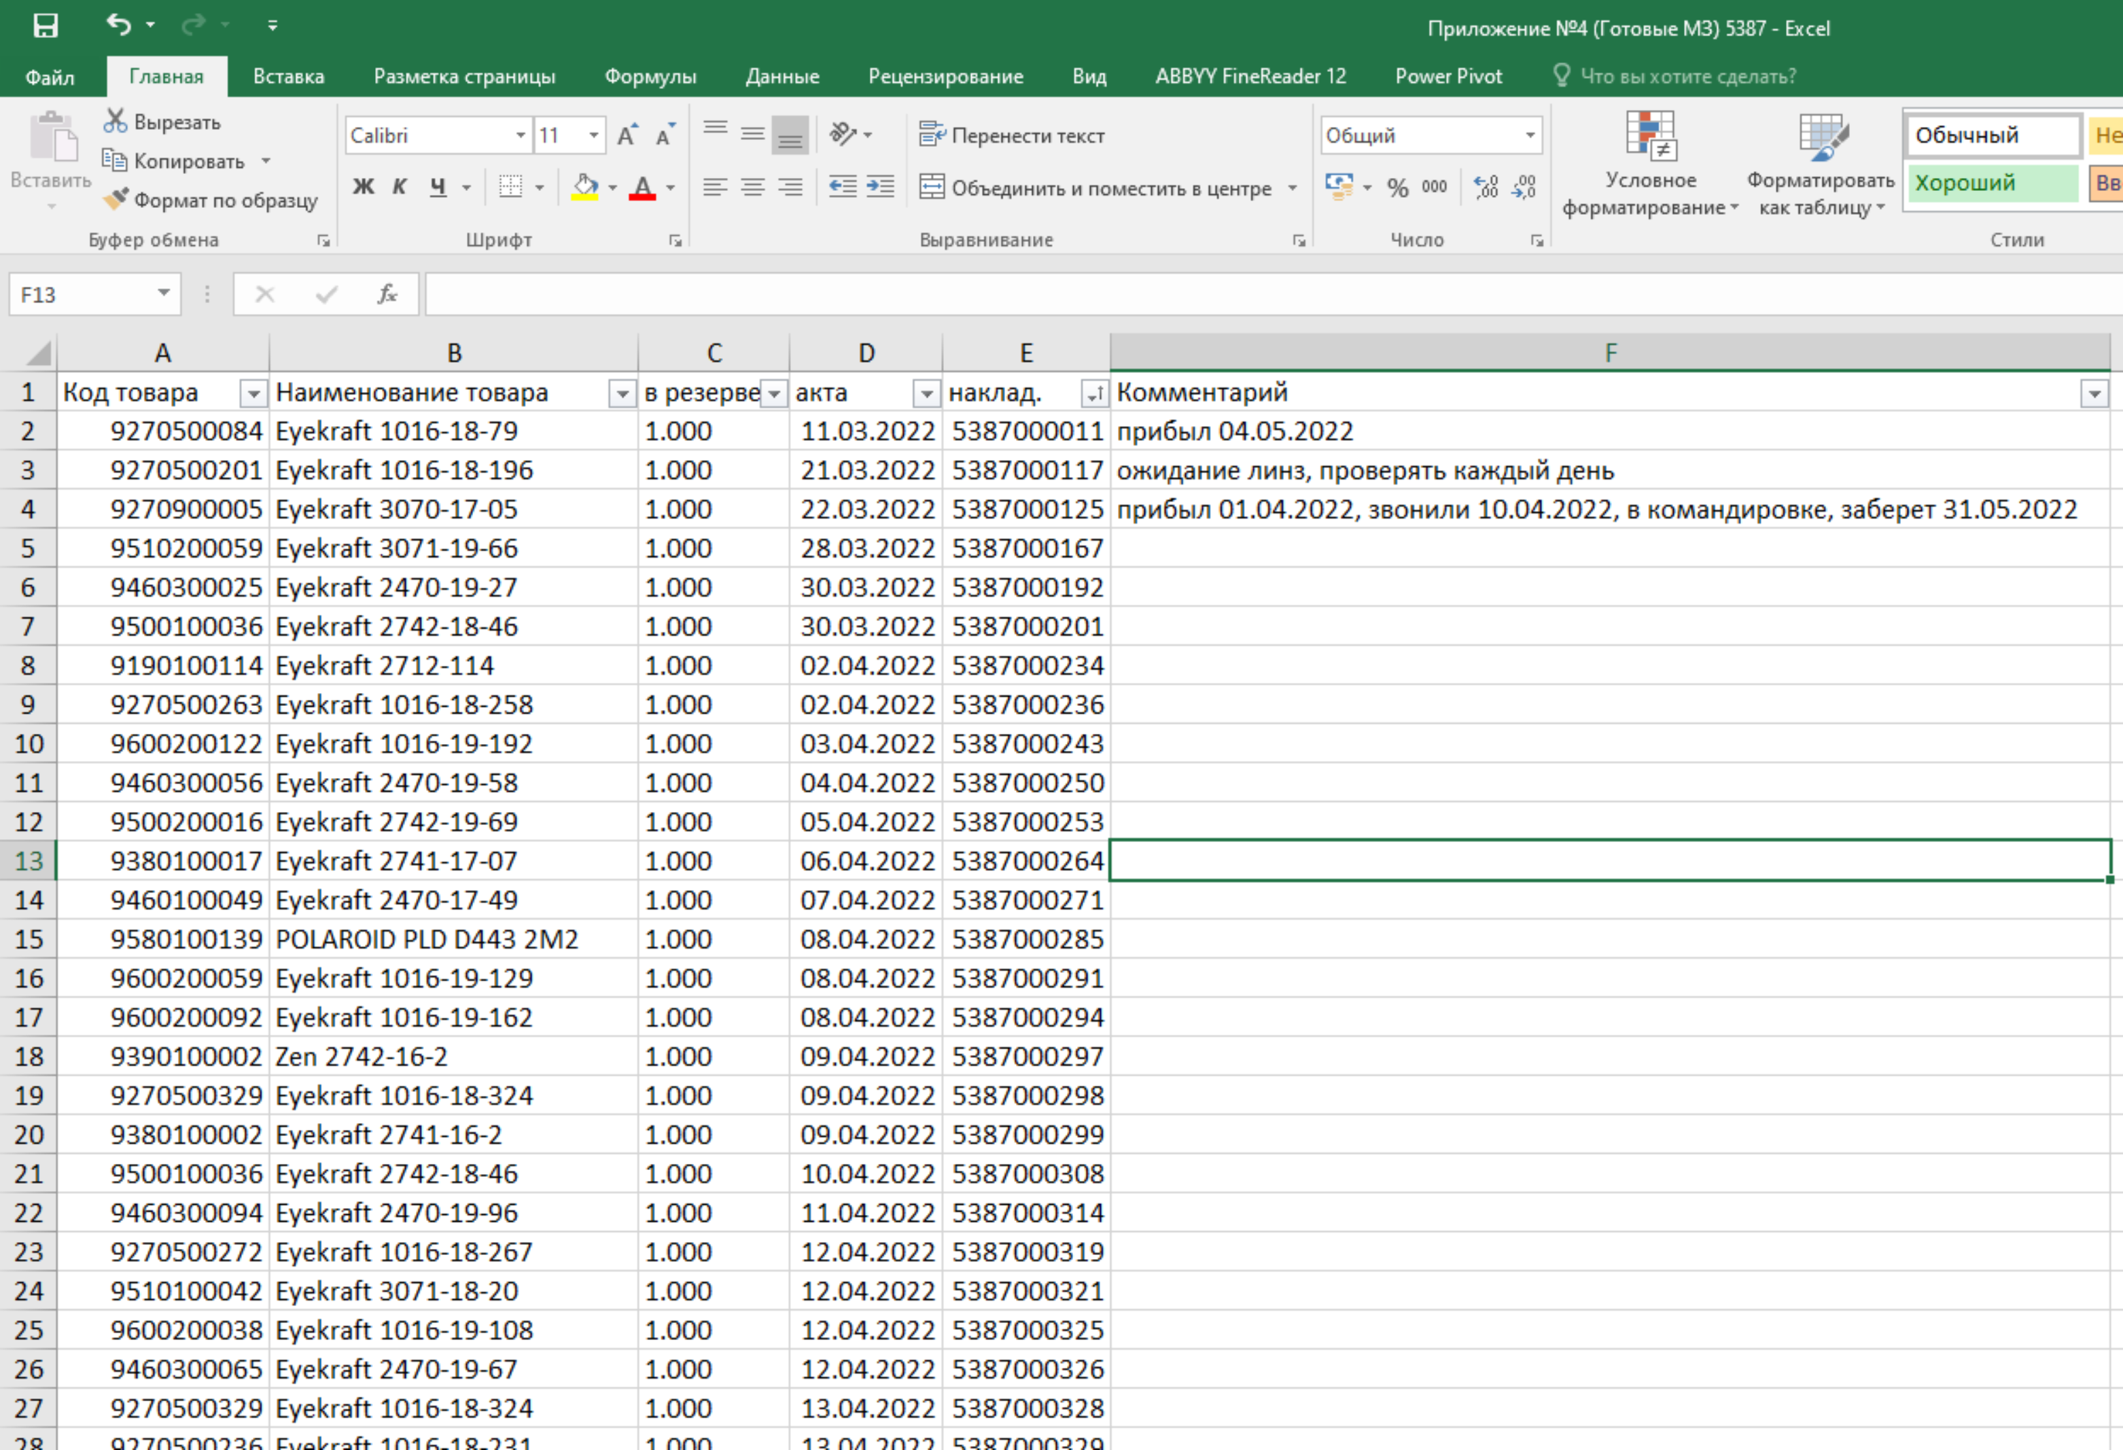Open Форматировать как таблицу menu
The height and width of the screenshot is (1450, 2123).
[x=1821, y=164]
